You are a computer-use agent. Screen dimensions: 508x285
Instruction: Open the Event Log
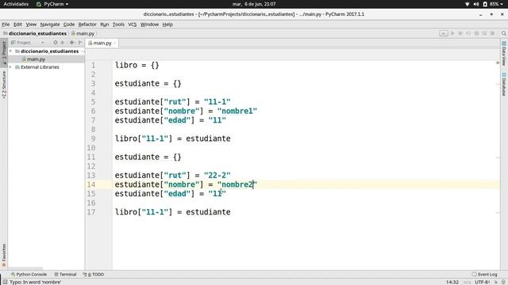(x=484, y=275)
